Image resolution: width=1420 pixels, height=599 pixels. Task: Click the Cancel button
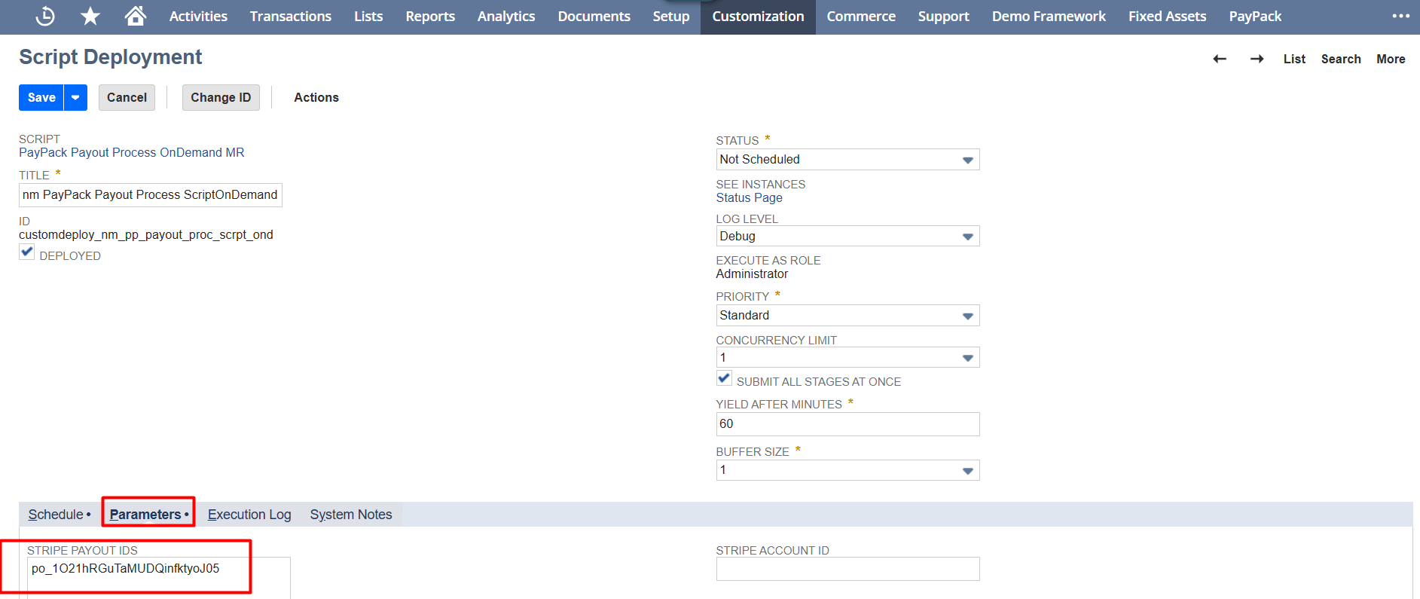click(x=127, y=97)
